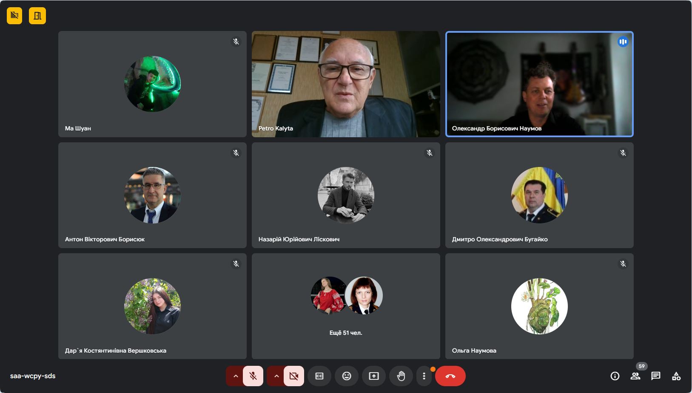
Task: Click the second yellow door-shaped extension icon
Action: pos(37,16)
